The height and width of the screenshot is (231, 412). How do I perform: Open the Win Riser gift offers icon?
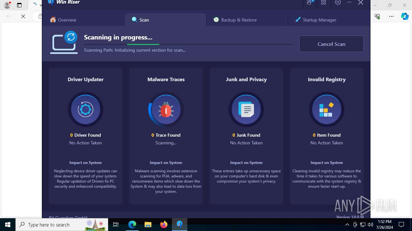(309, 3)
